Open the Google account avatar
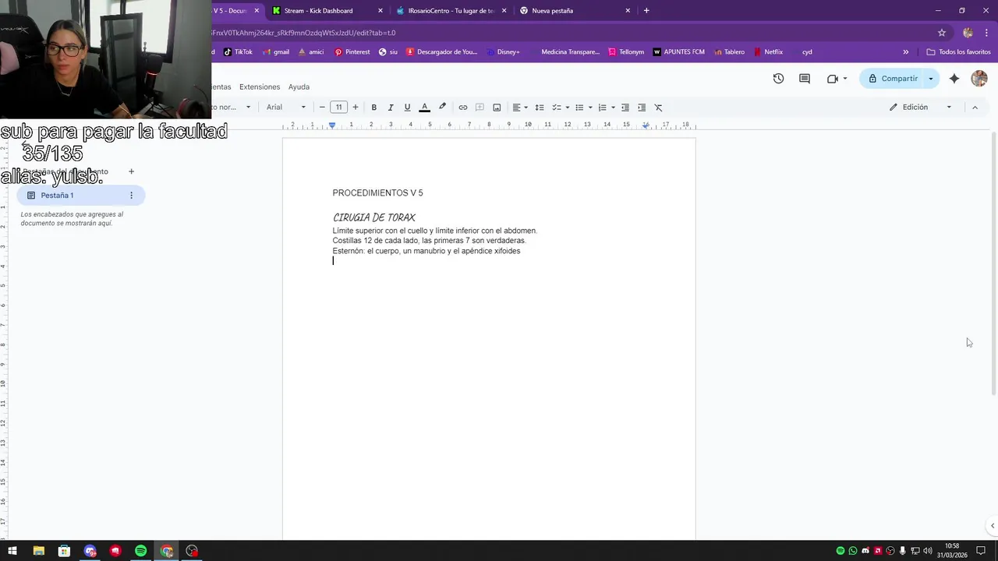The width and height of the screenshot is (998, 561). [x=979, y=79]
